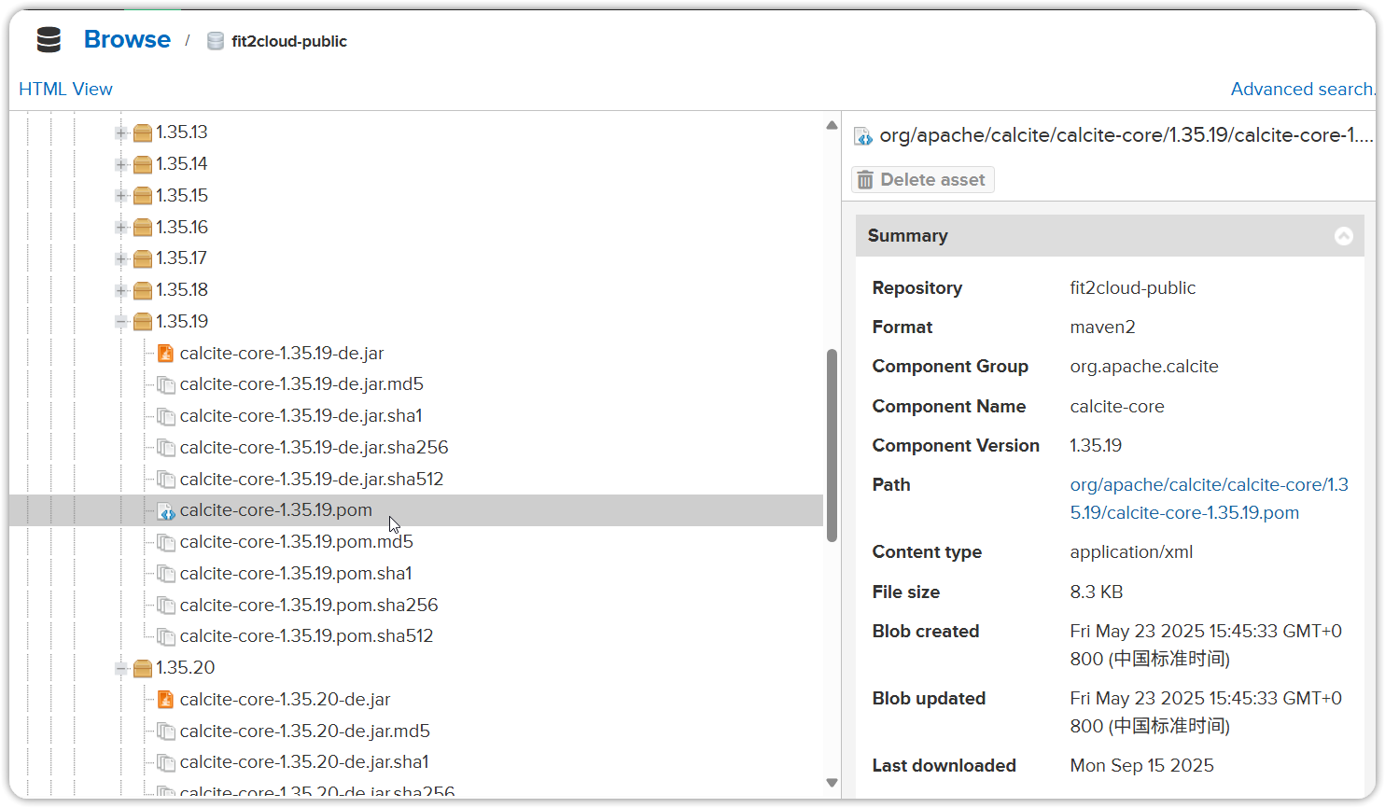The height and width of the screenshot is (808, 1385).
Task: Click the calcite-core-1.35.20-de.jar archive icon
Action: coord(165,699)
